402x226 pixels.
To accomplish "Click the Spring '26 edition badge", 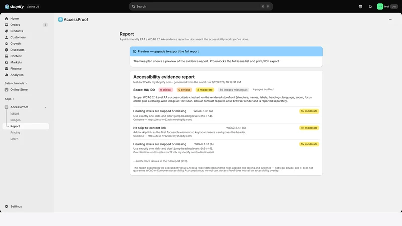I will pyautogui.click(x=33, y=7).
